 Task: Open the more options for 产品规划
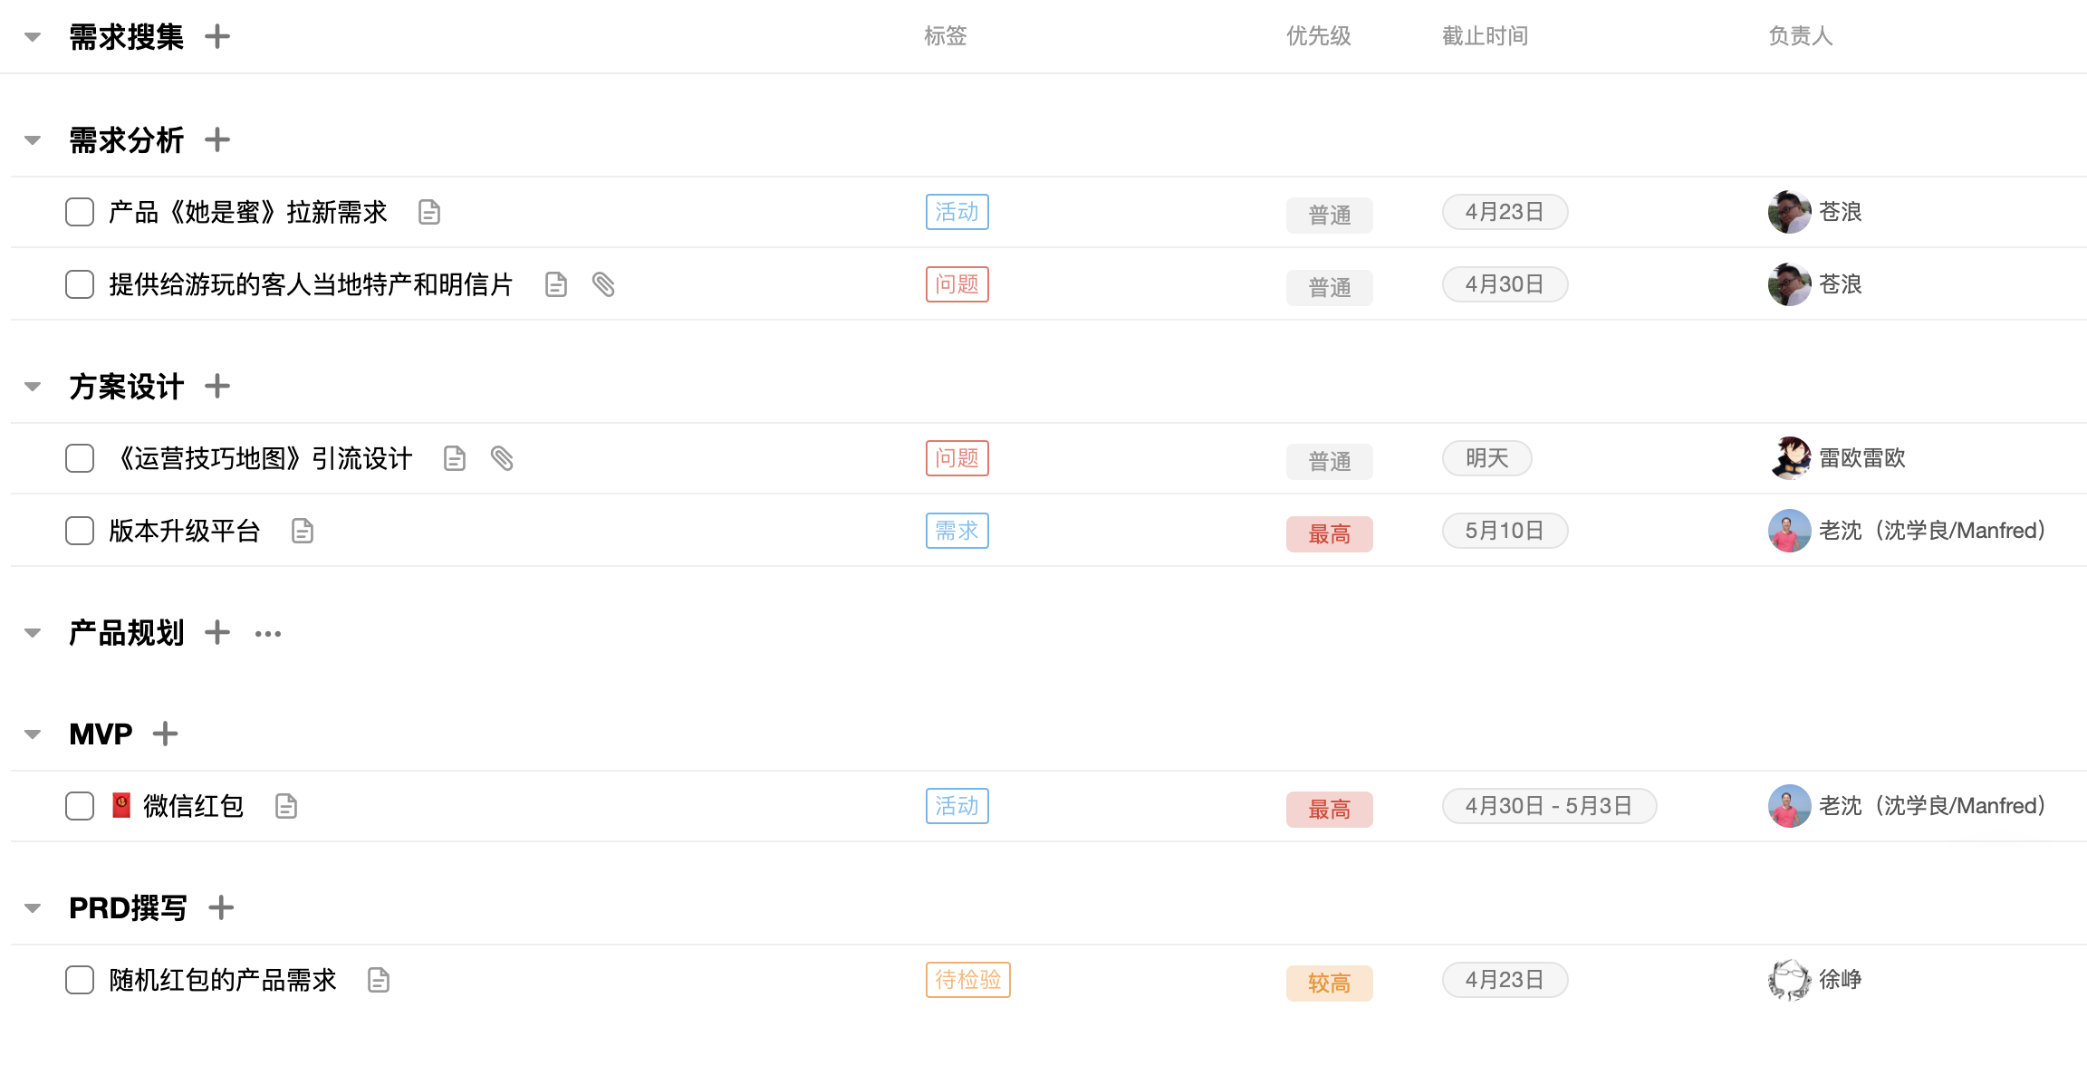pos(268,634)
